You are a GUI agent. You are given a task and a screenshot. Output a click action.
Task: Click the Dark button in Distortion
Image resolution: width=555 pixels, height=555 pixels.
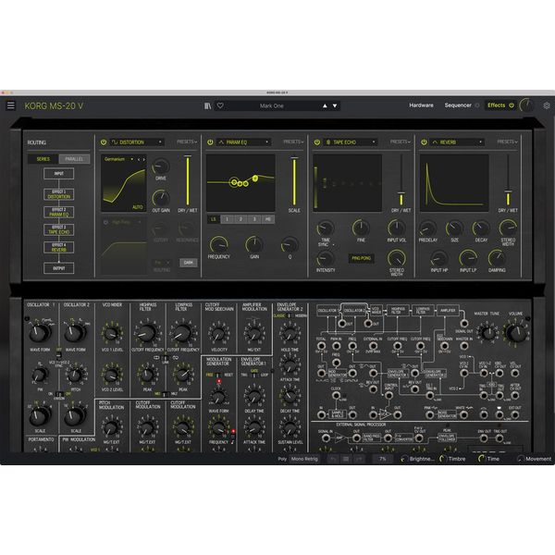click(189, 263)
